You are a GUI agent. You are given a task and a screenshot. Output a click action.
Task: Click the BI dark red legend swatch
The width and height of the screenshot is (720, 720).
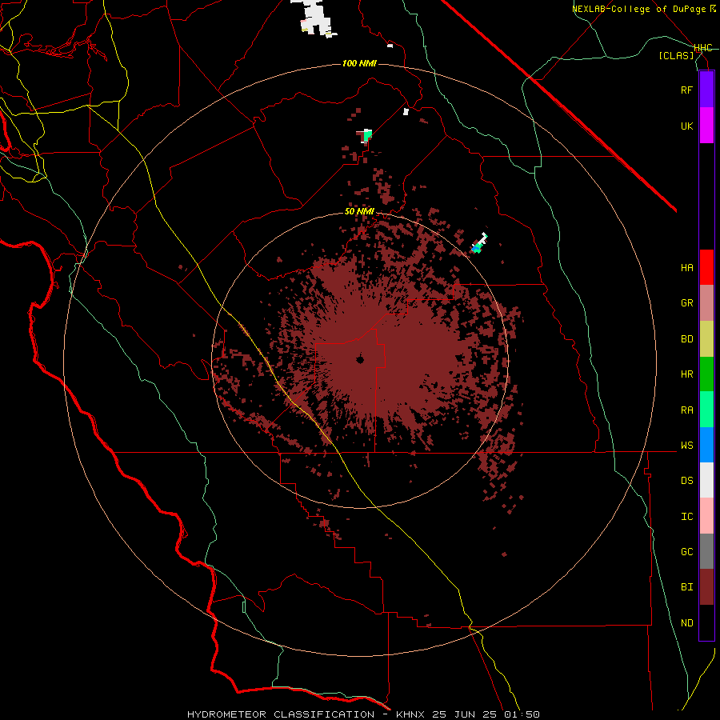coord(706,587)
